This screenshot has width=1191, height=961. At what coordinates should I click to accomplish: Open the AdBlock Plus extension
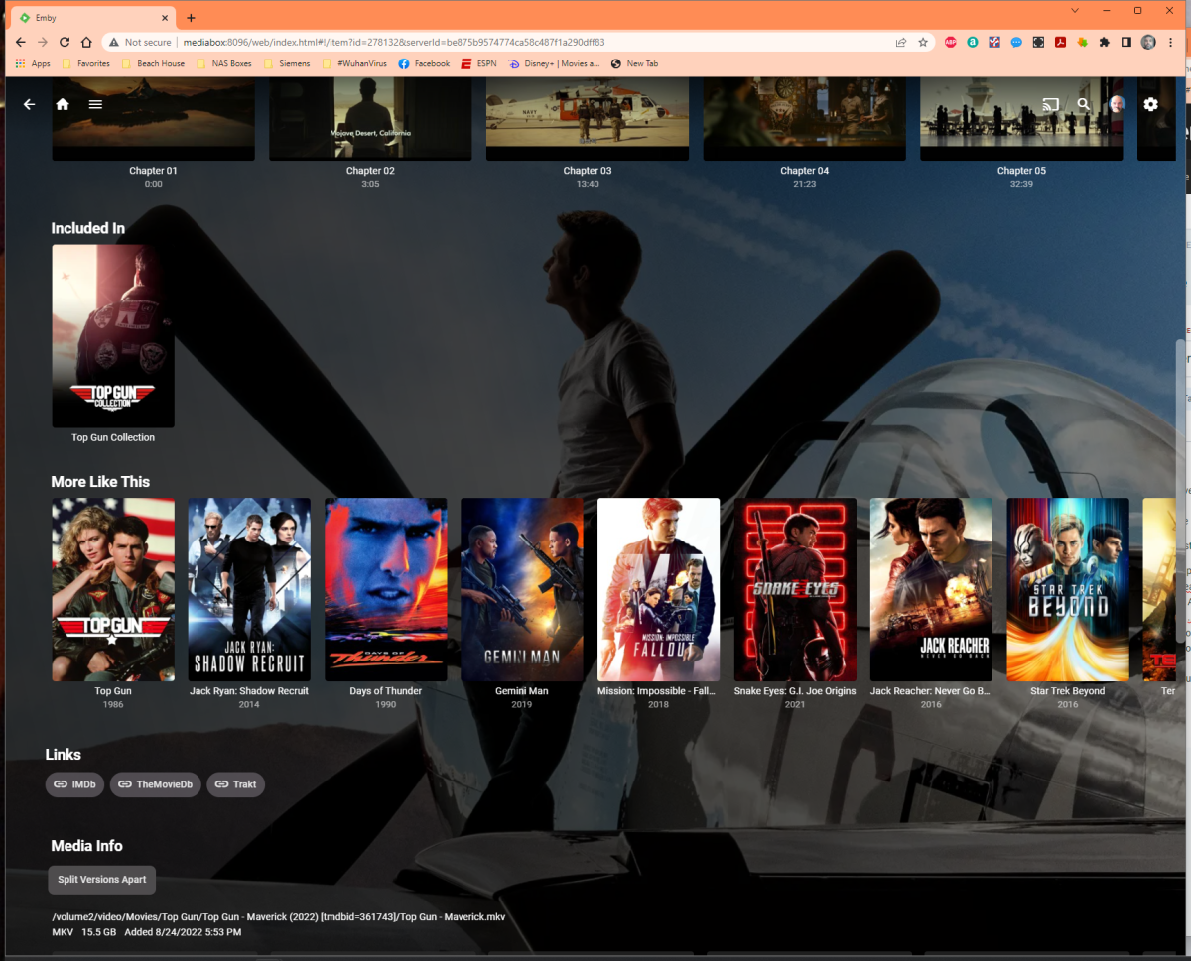point(951,43)
